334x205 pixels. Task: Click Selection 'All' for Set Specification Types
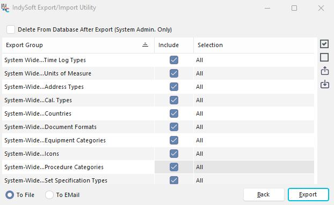coord(254,180)
